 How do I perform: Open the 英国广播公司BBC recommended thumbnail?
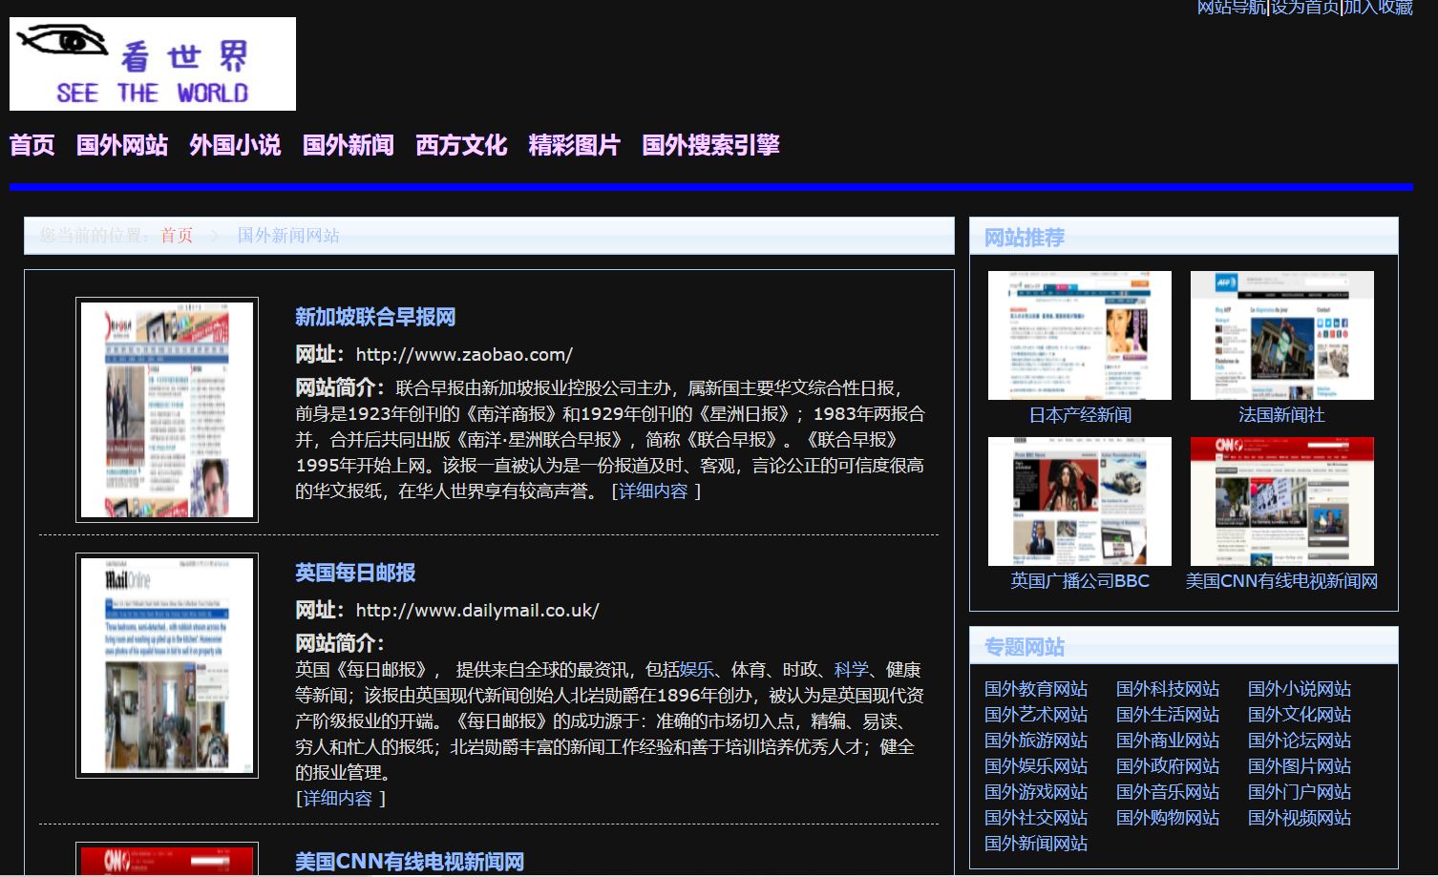[1080, 501]
